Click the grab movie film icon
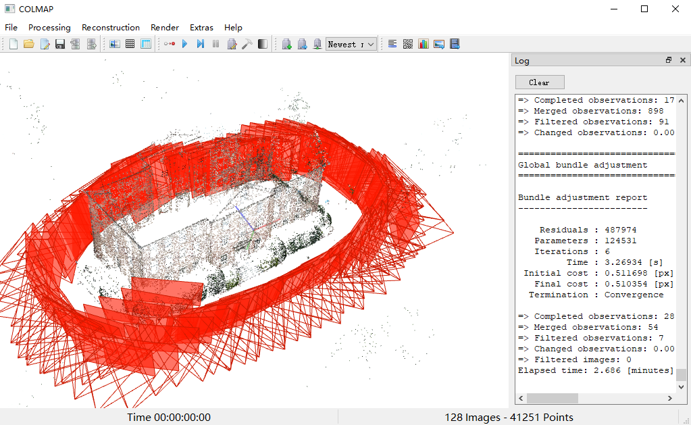Viewport: 691px width, 425px height. 455,44
